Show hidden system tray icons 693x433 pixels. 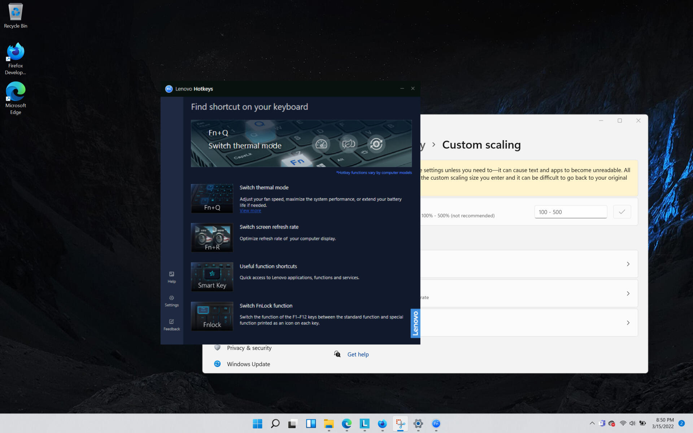click(592, 423)
